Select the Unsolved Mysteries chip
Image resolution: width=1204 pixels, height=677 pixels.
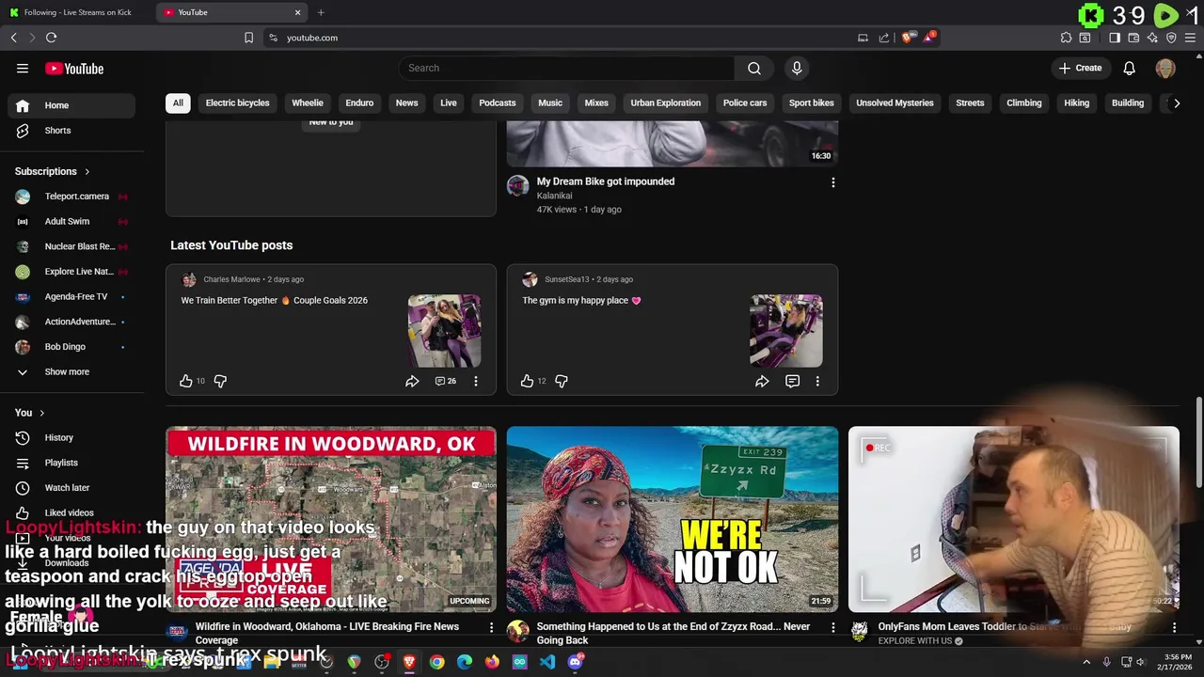tap(895, 102)
